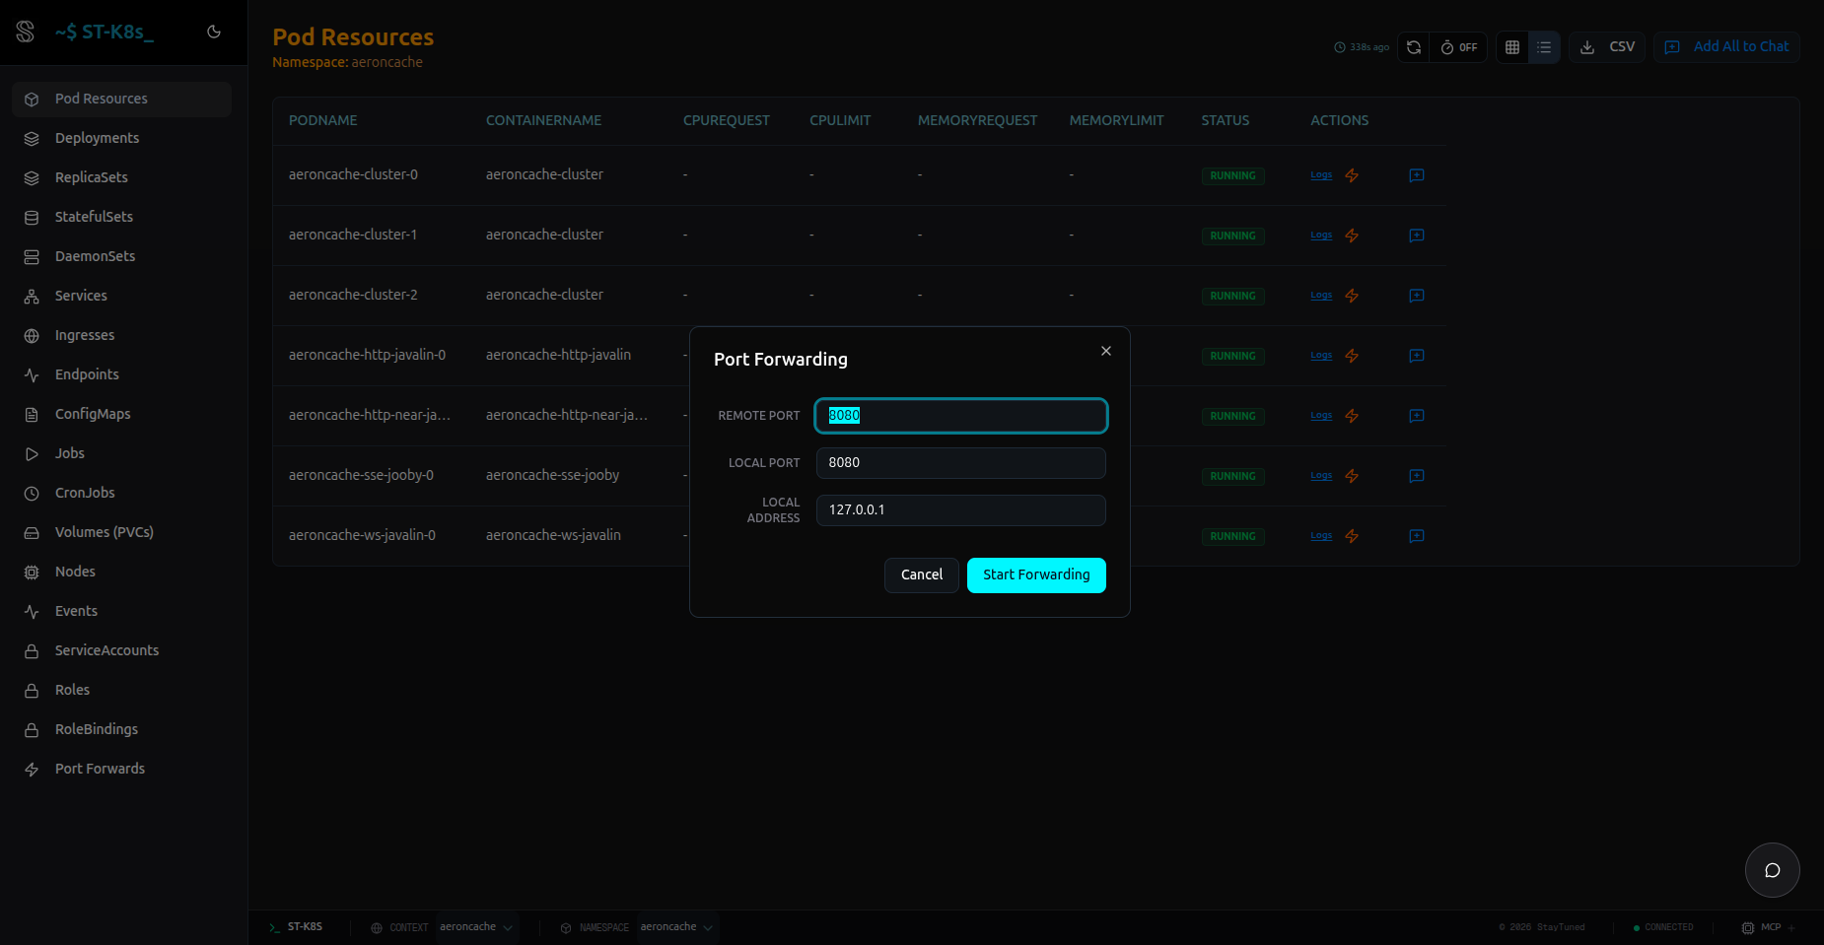Toggle auto-refresh OFF timer
This screenshot has height=945, width=1824.
pyautogui.click(x=1458, y=47)
